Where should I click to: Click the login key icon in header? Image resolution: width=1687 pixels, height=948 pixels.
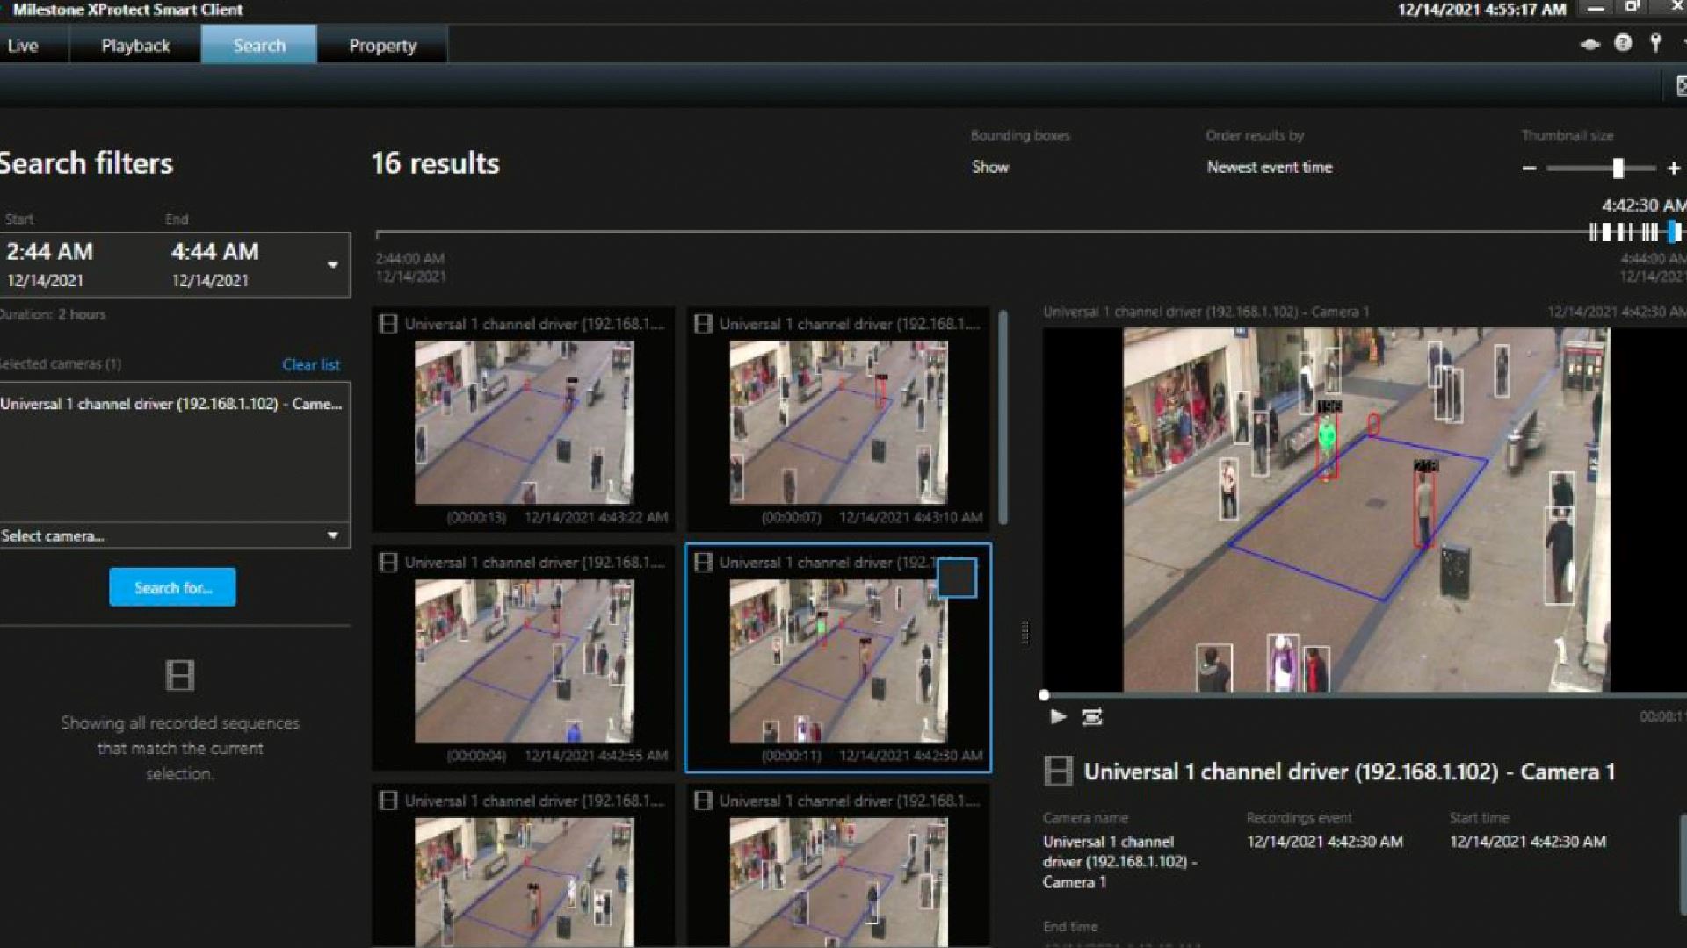[1655, 43]
